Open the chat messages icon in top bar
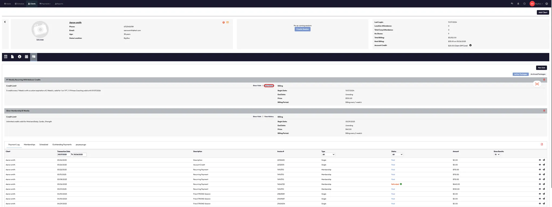This screenshot has width=552, height=207. [512, 4]
